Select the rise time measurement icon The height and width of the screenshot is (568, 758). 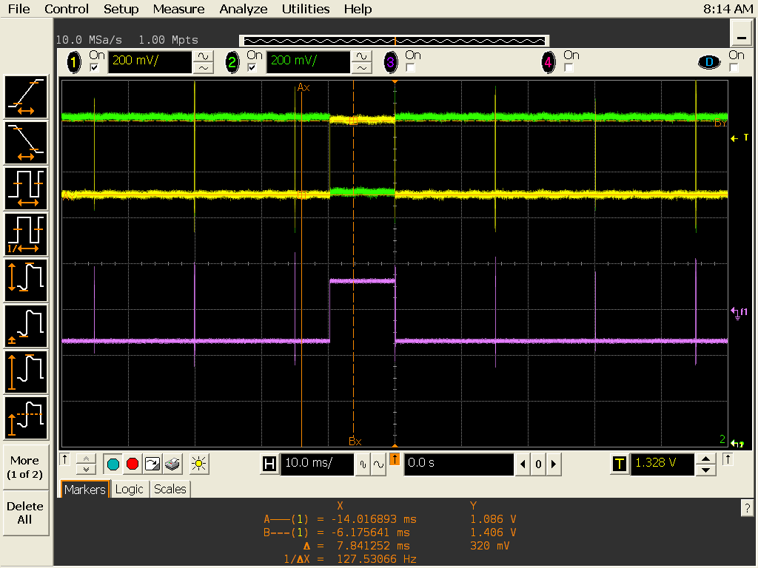27,97
